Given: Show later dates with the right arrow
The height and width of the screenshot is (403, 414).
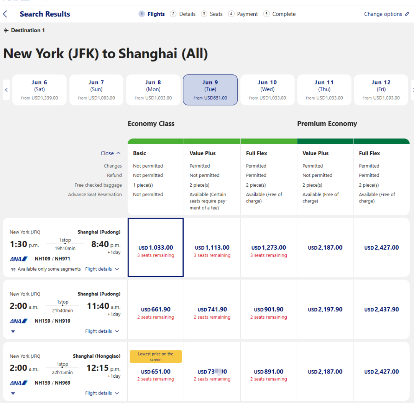Looking at the screenshot, I should tap(412, 90).
